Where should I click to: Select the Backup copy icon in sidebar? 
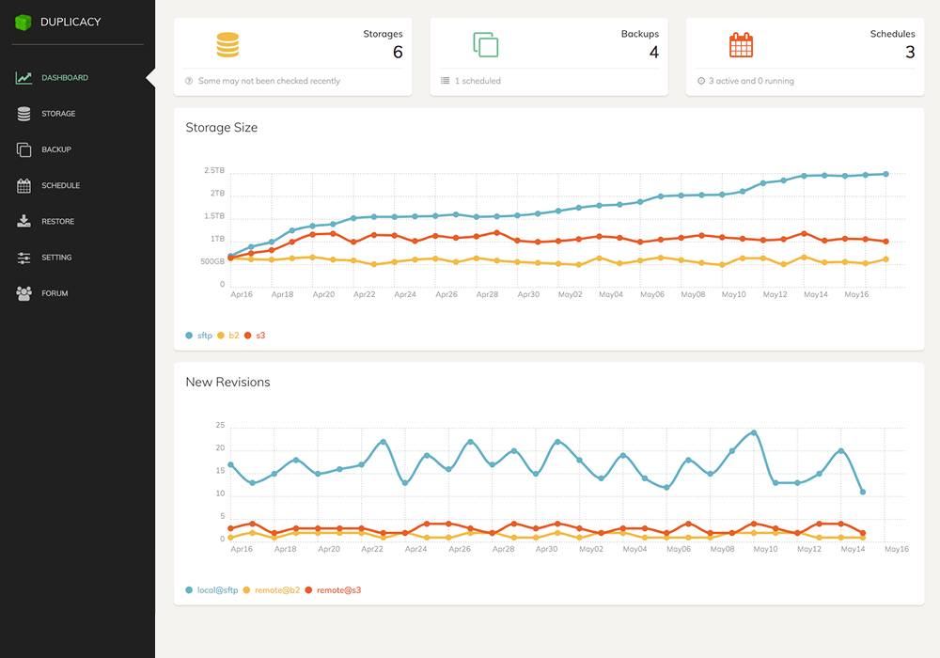pyautogui.click(x=24, y=149)
